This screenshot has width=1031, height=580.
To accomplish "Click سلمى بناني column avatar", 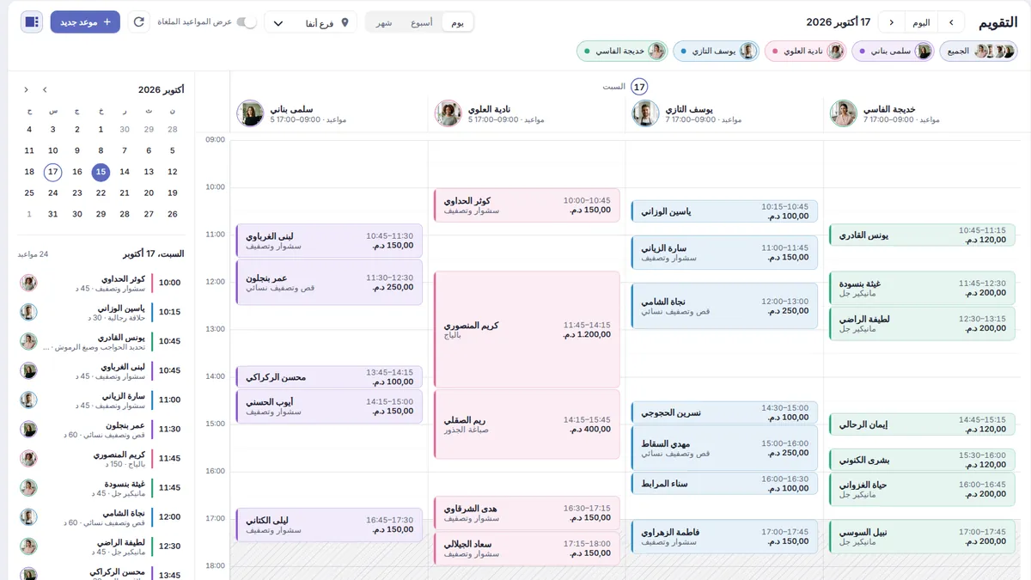I will click(x=251, y=113).
